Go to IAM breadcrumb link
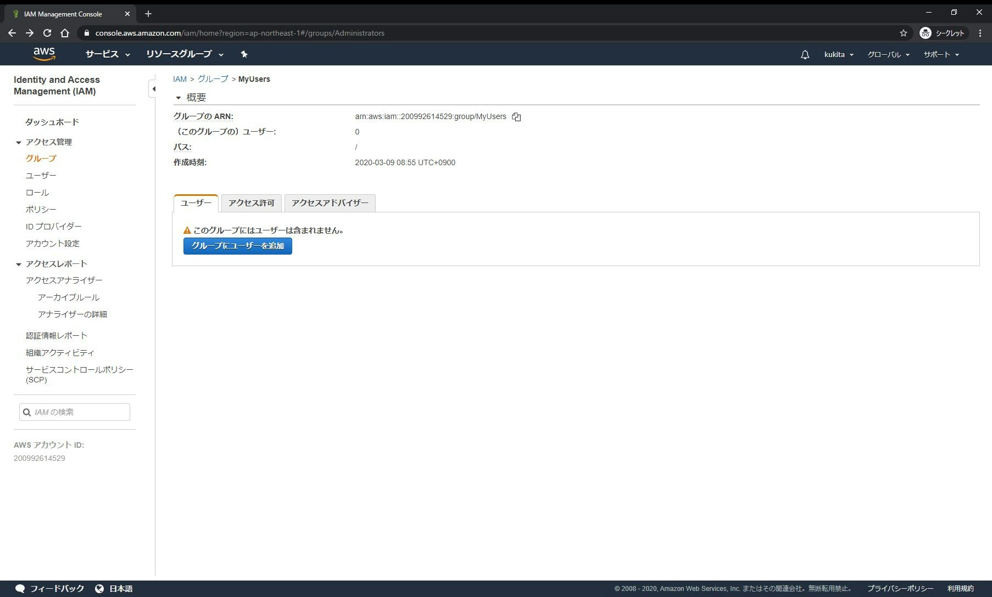 pyautogui.click(x=180, y=79)
